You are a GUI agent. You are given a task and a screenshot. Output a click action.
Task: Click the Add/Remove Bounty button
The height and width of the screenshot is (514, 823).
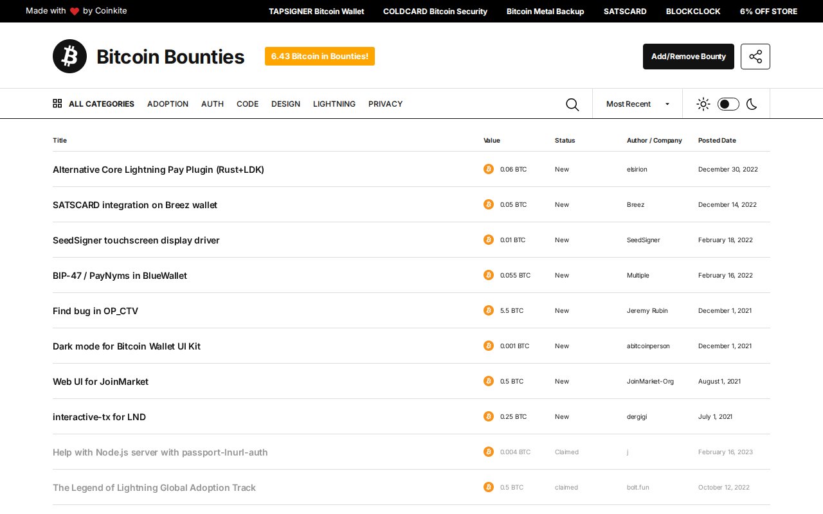(x=688, y=57)
